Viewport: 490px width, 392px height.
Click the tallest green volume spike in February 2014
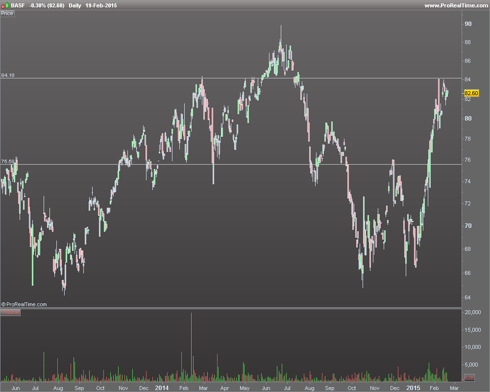(191, 347)
